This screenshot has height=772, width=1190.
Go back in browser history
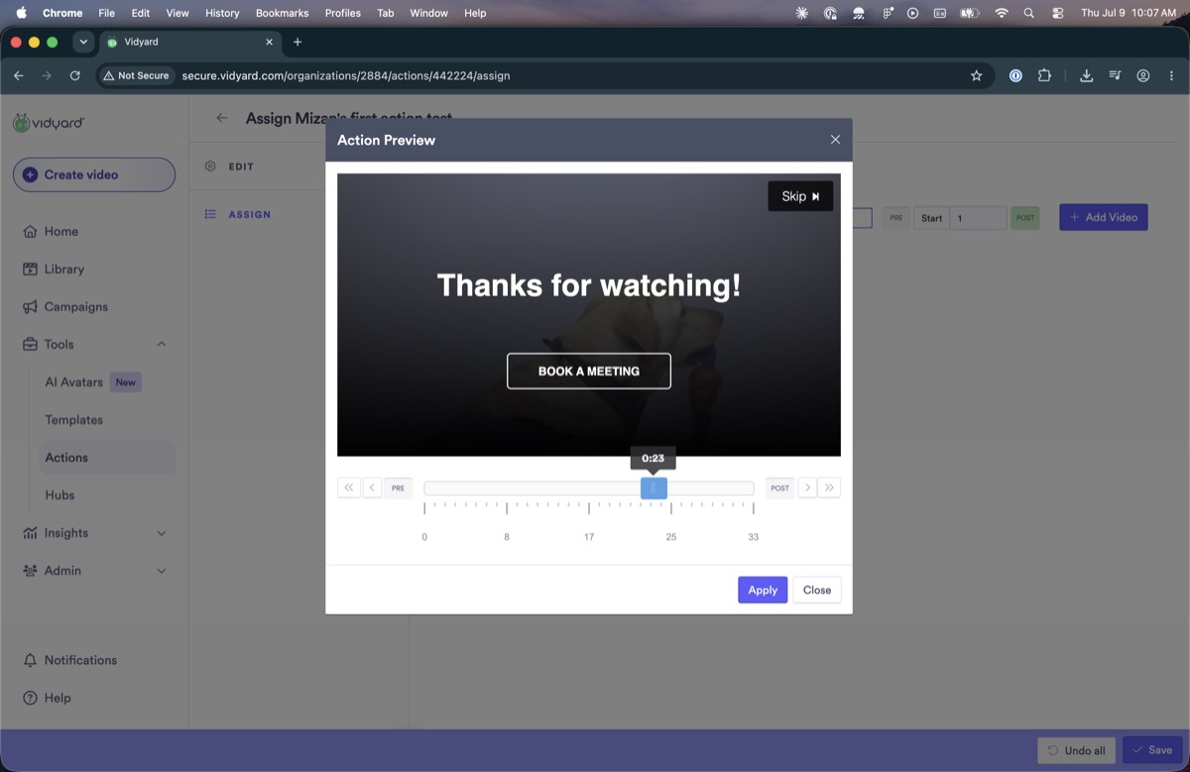[18, 75]
